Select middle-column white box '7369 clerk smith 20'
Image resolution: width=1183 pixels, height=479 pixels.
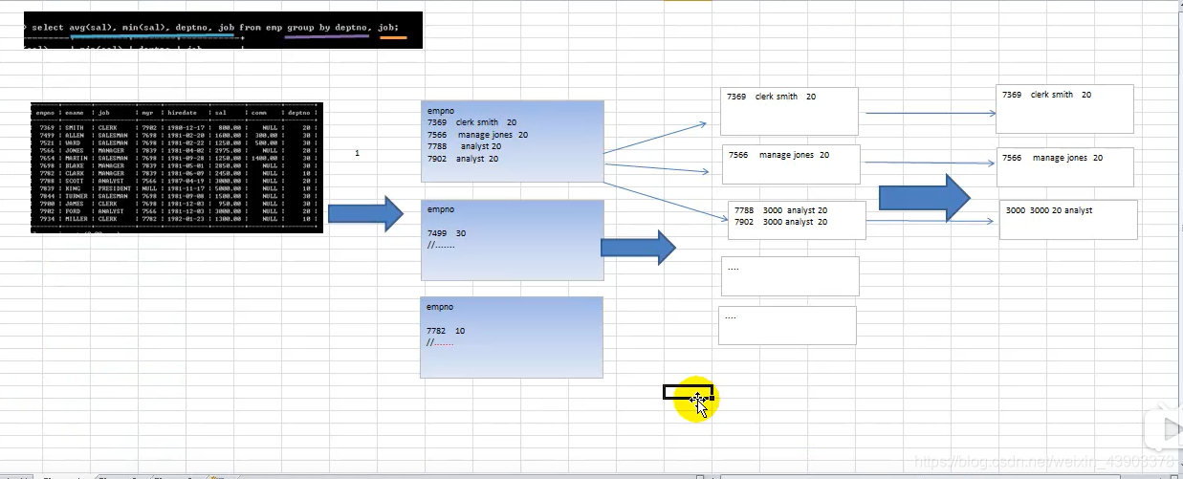tap(789, 111)
